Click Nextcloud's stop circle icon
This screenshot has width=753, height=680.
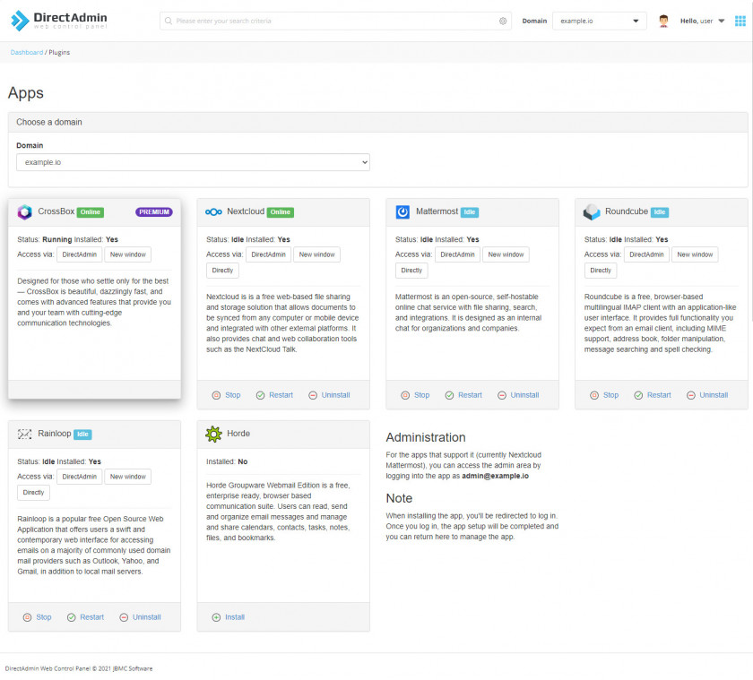[216, 395]
